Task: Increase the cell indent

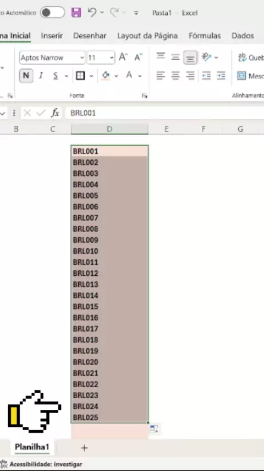Action: click(x=221, y=76)
